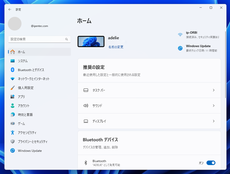Image resolution: width=230 pixels, height=174 pixels.
Task: Click the @ipentec.com account email
Action: tap(40, 26)
